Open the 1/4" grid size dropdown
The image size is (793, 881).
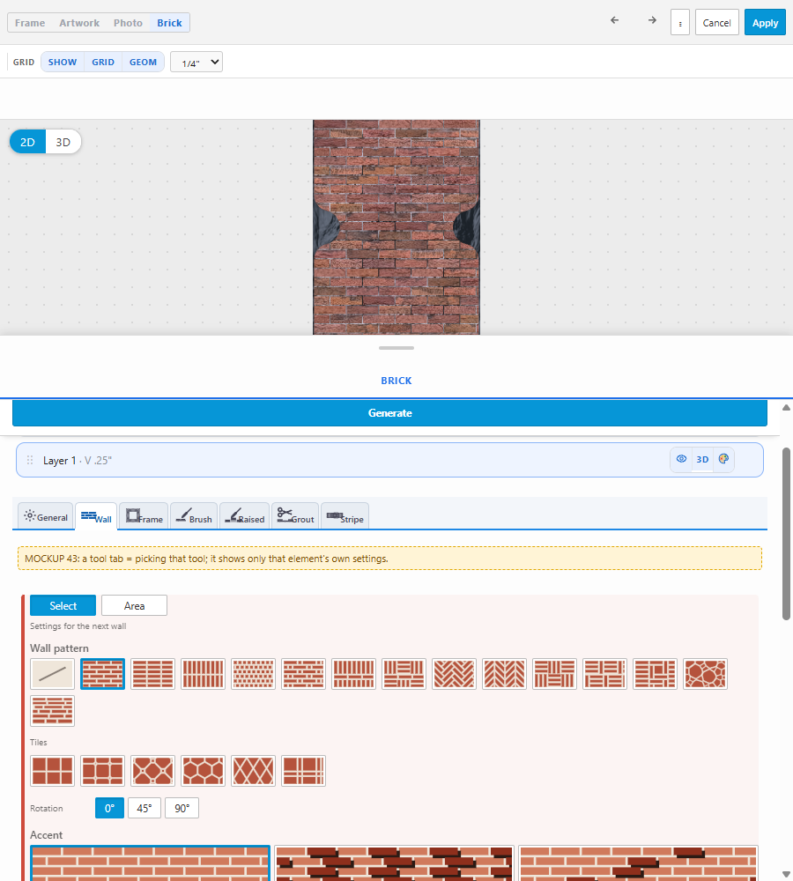(x=196, y=62)
